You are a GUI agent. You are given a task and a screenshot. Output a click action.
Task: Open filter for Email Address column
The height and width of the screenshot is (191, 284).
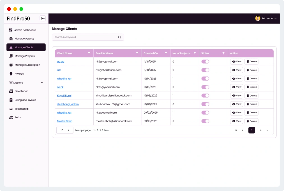[137, 53]
